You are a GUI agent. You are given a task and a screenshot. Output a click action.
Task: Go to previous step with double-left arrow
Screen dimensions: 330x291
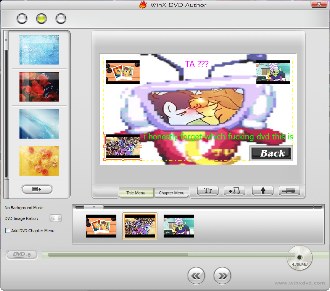click(x=196, y=276)
